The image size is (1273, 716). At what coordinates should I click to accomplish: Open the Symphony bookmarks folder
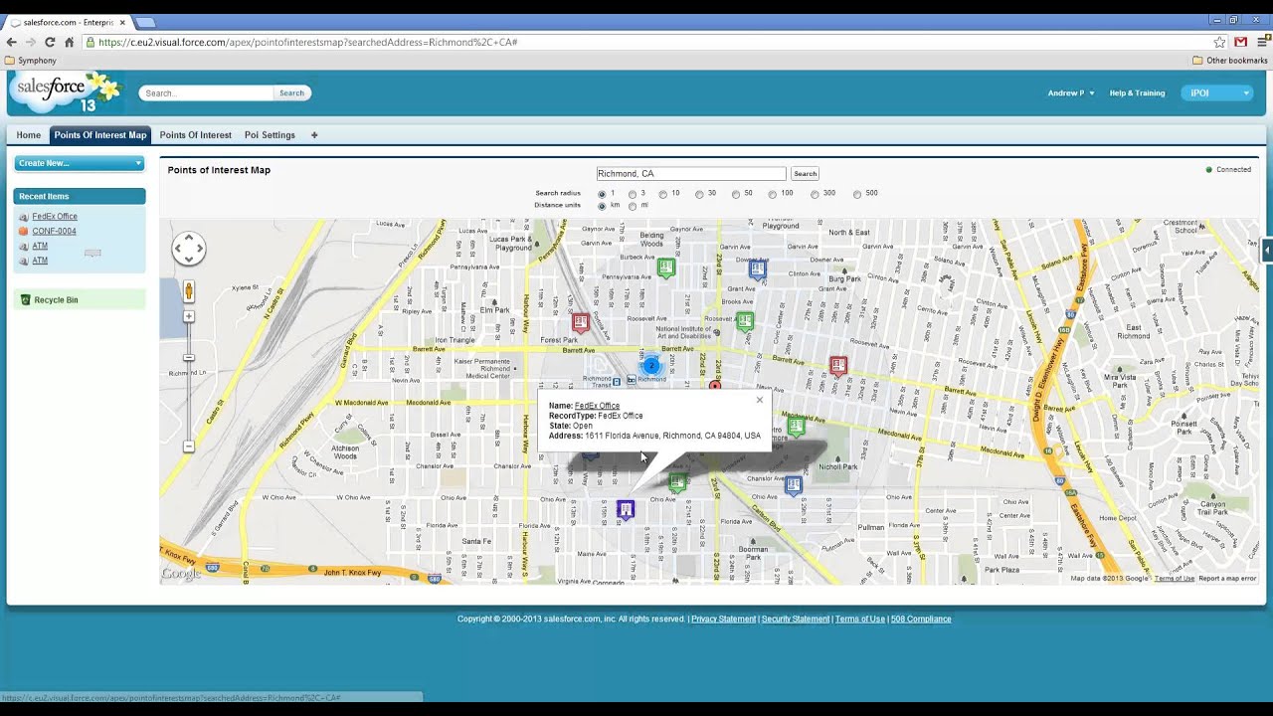31,61
